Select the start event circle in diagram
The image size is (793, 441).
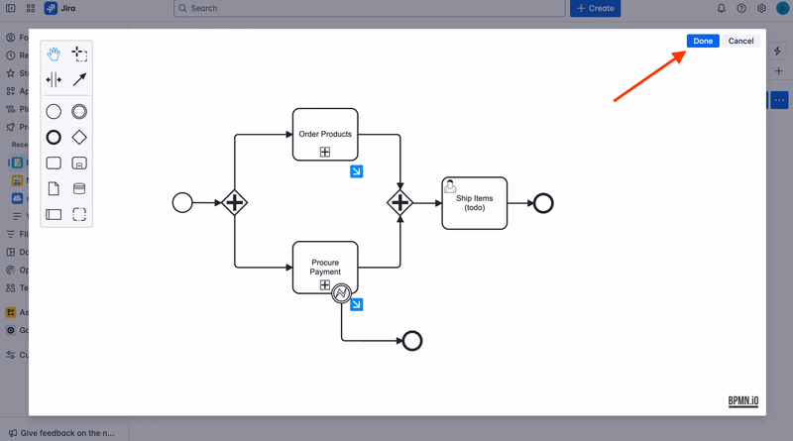click(x=182, y=203)
